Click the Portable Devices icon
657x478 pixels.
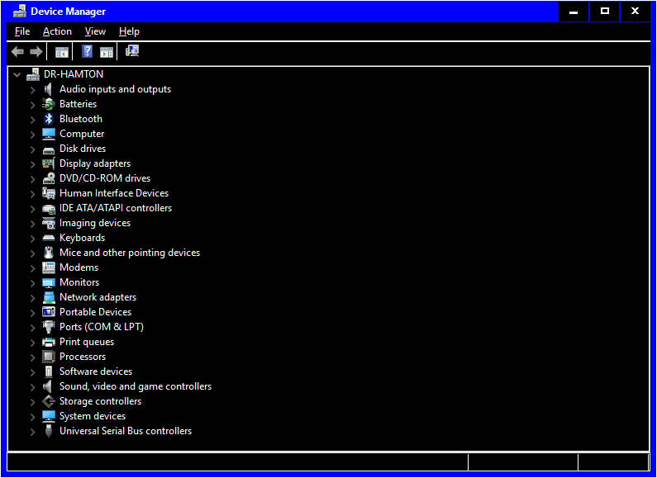(x=49, y=312)
